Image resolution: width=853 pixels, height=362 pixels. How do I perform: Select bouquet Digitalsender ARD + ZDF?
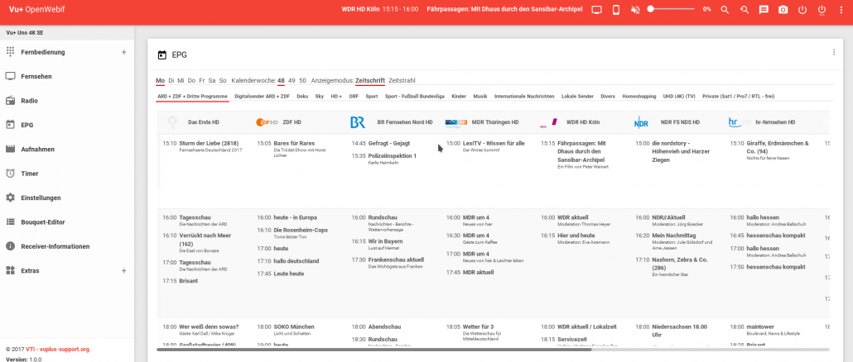tap(263, 97)
